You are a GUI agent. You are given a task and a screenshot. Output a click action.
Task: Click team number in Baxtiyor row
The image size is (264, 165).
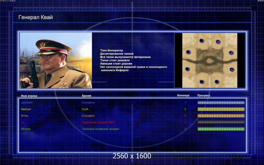click(x=185, y=109)
